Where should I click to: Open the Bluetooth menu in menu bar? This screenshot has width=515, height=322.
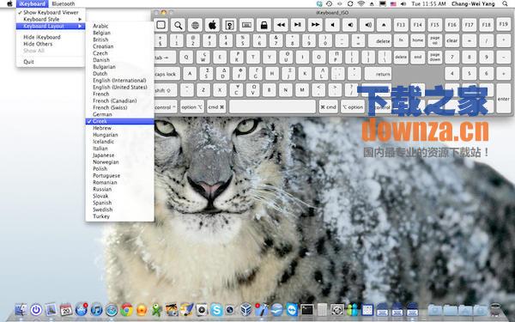coord(64,3)
